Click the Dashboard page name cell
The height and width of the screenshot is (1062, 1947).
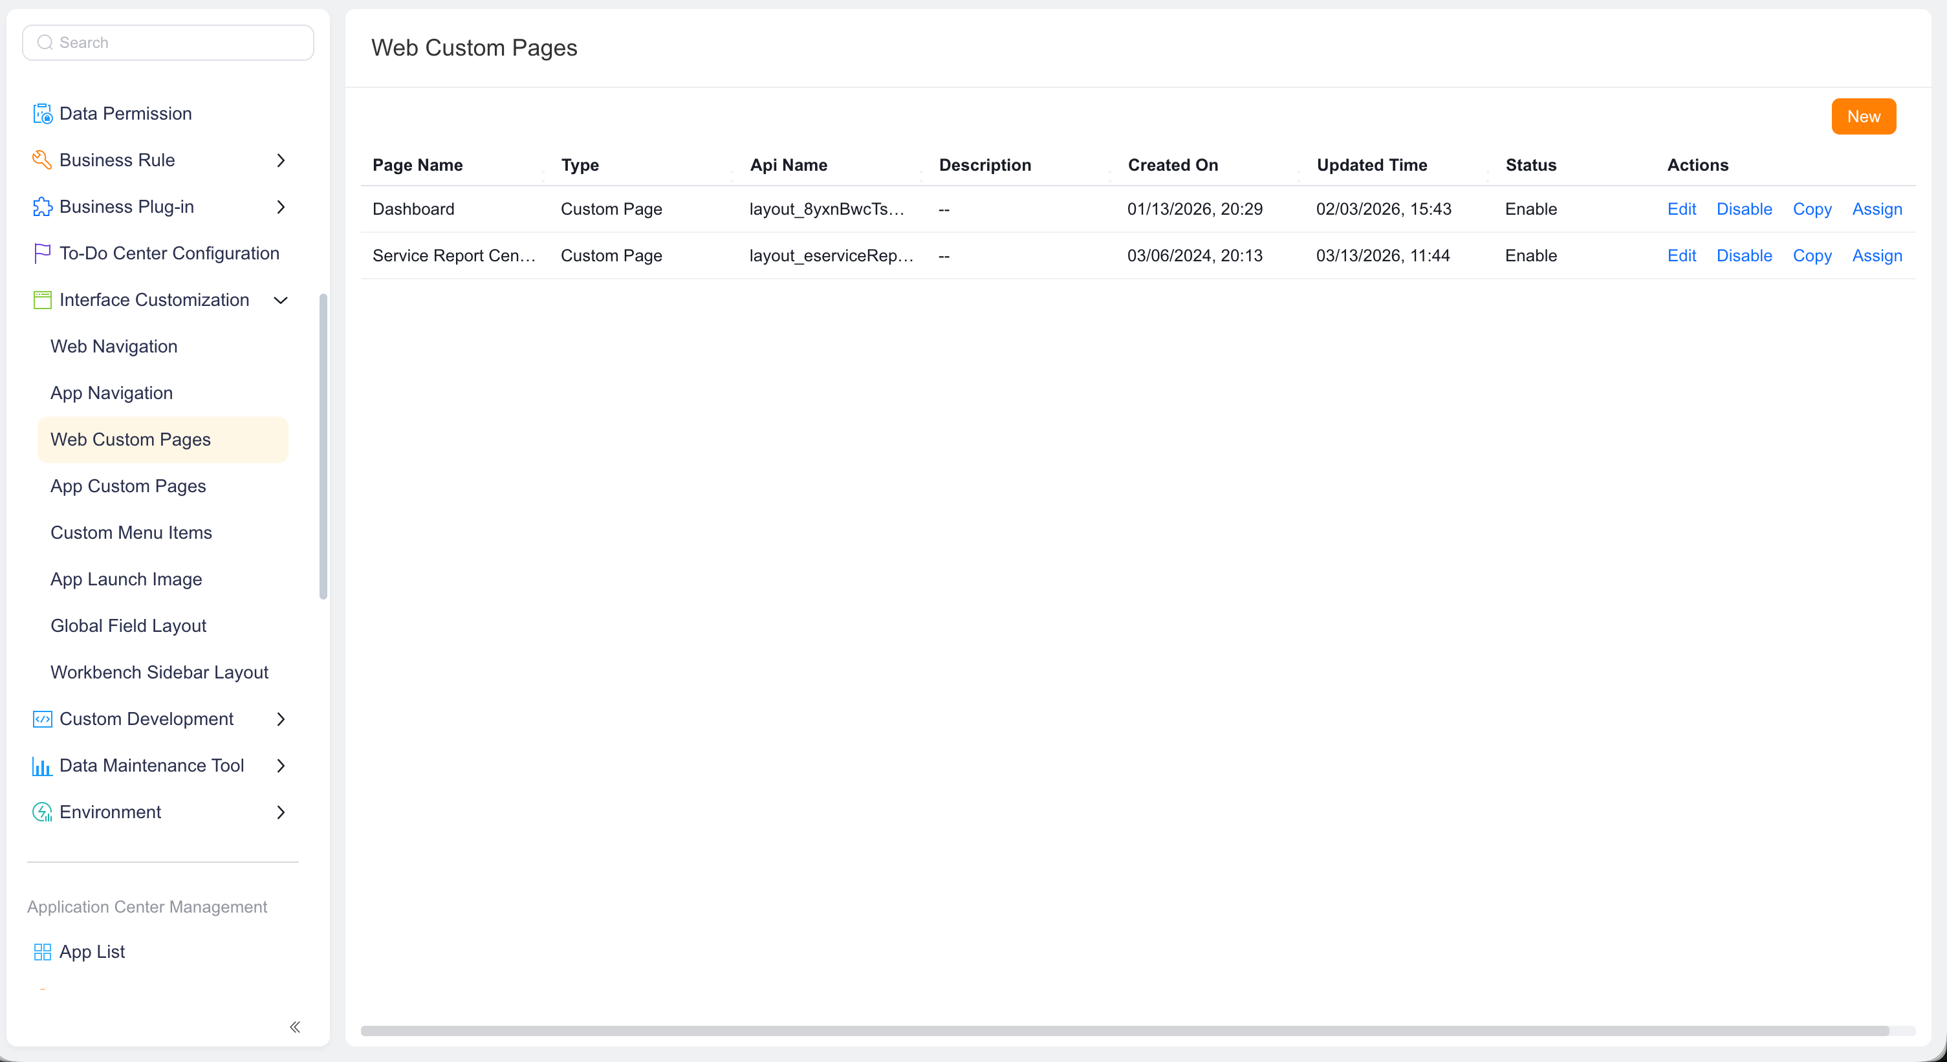pos(413,210)
